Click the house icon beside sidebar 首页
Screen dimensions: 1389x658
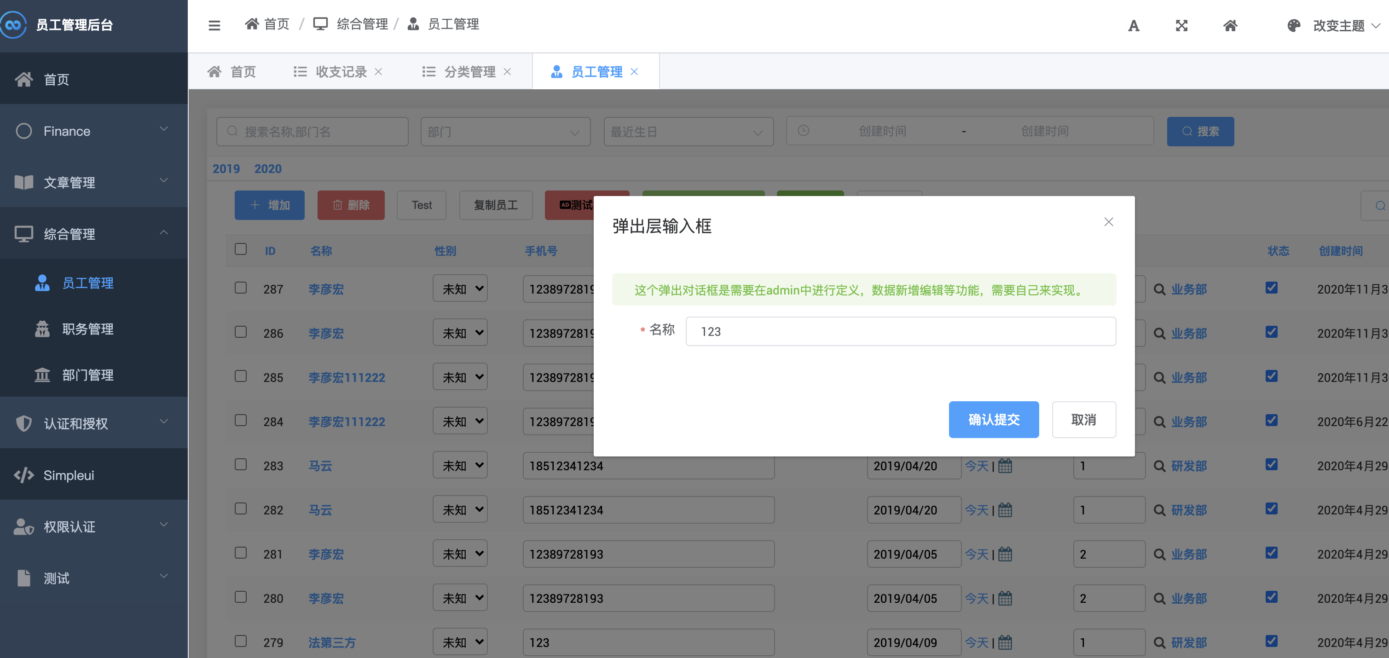click(x=24, y=79)
